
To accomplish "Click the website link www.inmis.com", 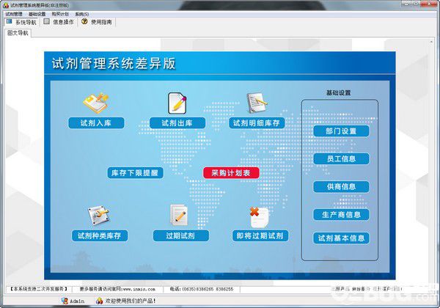I will point(139,289).
